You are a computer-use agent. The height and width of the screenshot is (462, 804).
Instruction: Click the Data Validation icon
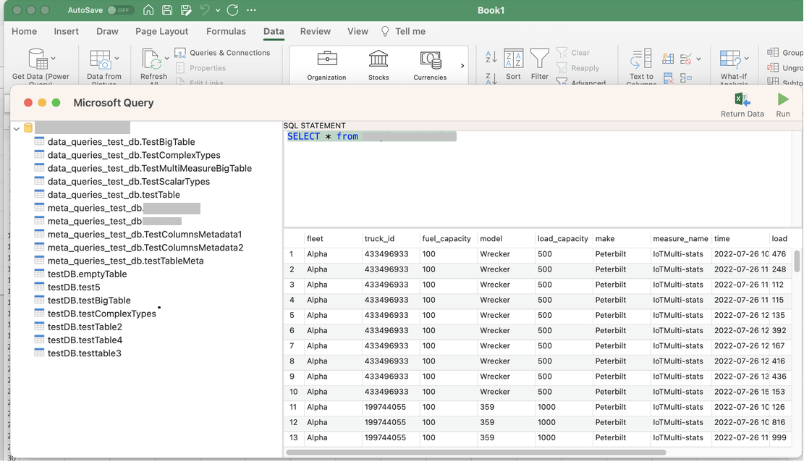(685, 59)
